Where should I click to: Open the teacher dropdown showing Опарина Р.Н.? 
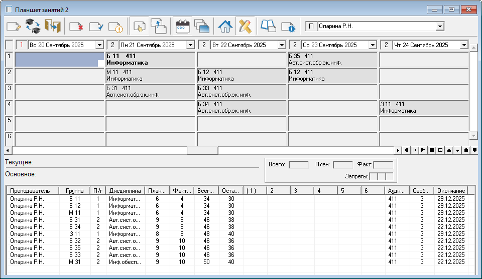pos(440,26)
